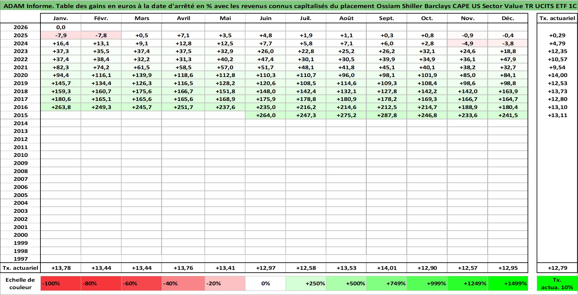
Task: Select the -7,9 cell for January 2025
Action: (x=61, y=35)
